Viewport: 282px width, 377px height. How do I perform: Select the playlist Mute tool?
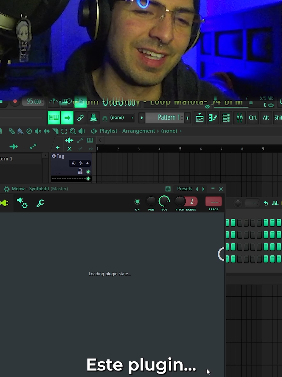38,131
